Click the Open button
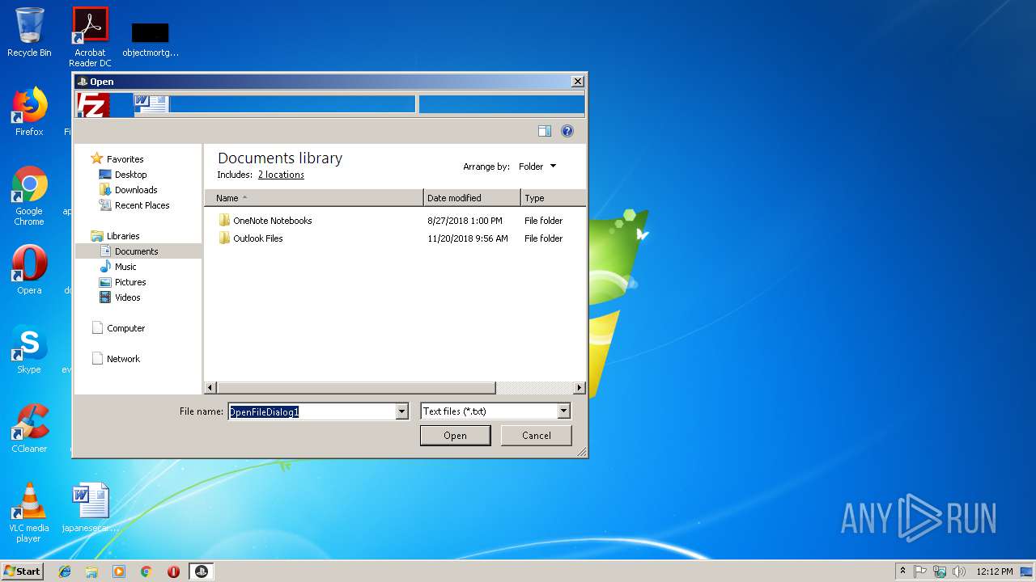Image resolution: width=1036 pixels, height=582 pixels. click(x=455, y=436)
